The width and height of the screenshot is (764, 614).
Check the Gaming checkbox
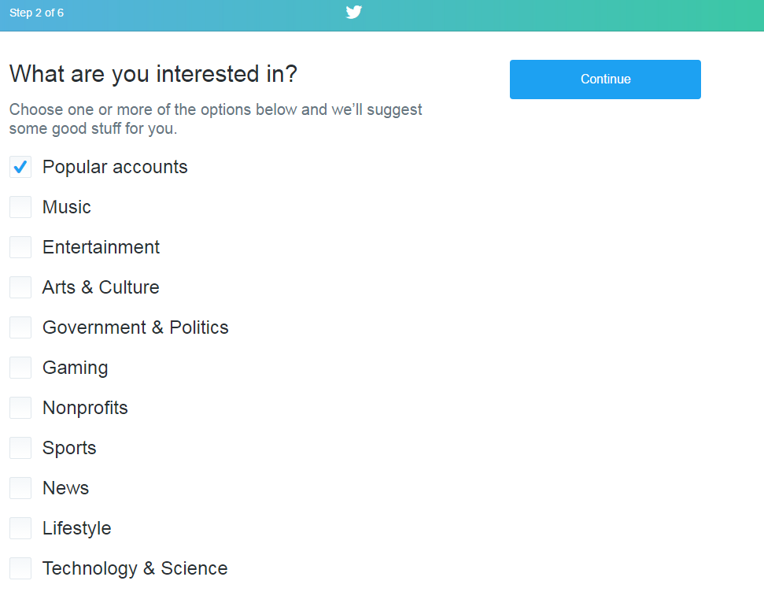coord(20,368)
